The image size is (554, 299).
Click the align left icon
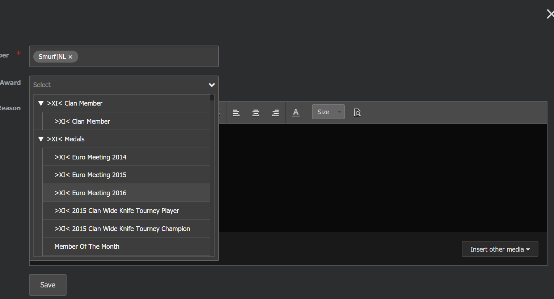point(236,112)
